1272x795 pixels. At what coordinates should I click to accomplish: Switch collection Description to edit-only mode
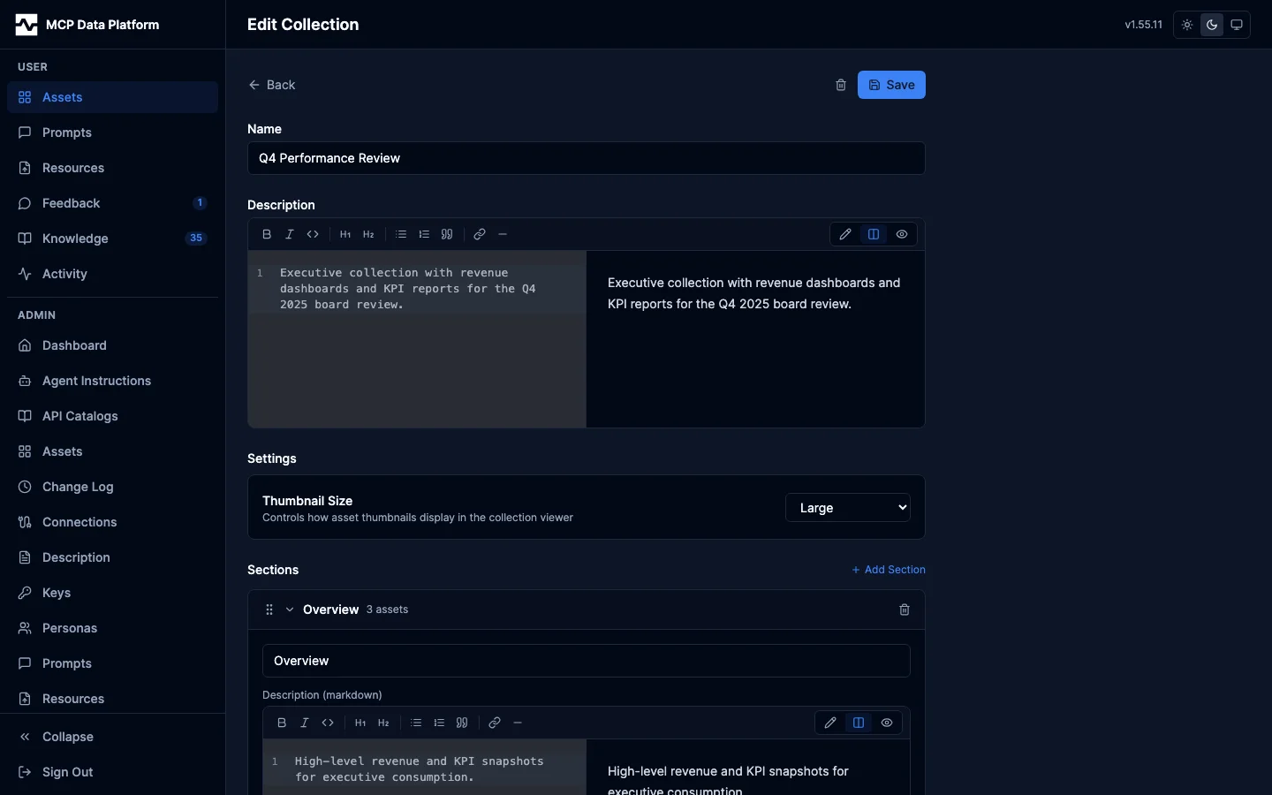click(x=845, y=234)
